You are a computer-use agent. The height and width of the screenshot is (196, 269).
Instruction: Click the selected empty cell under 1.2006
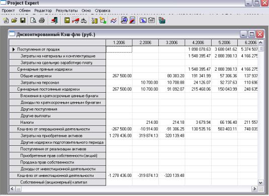pyautogui.click(x=119, y=50)
